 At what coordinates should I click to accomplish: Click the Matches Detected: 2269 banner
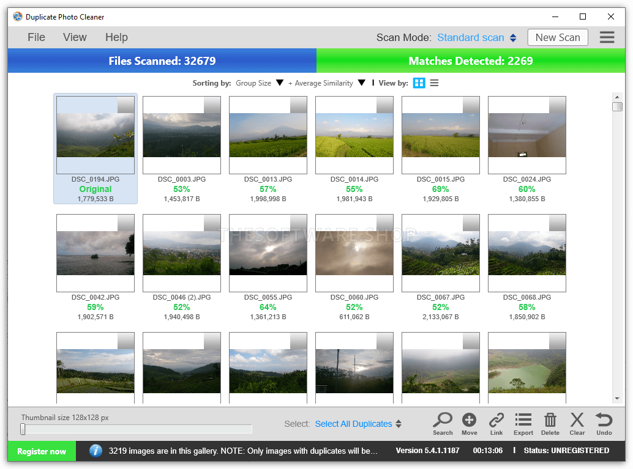[x=471, y=61]
